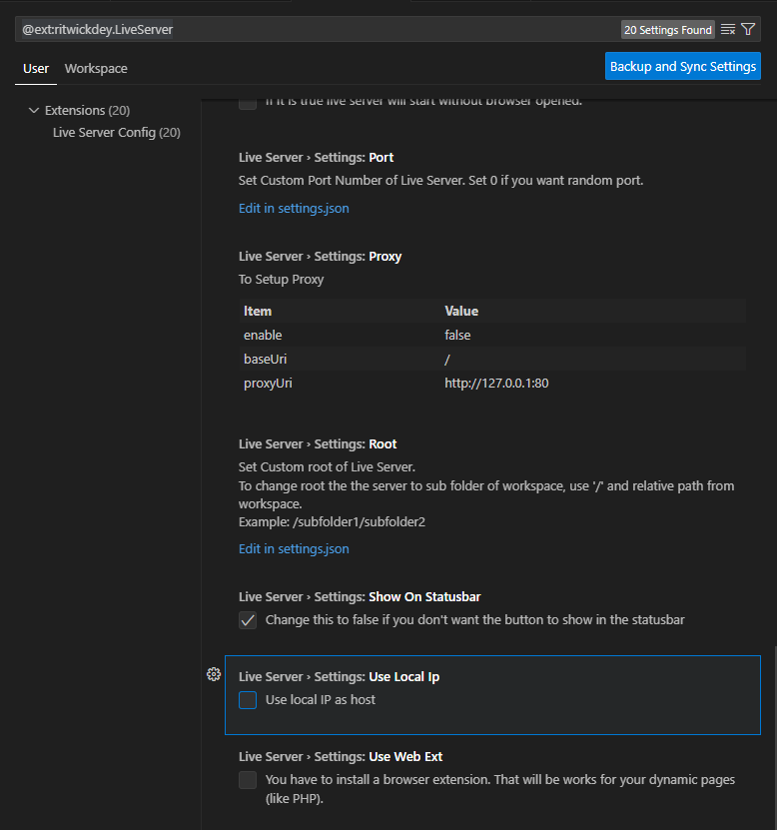Image resolution: width=777 pixels, height=830 pixels.
Task: Clear the settings search input
Action: [x=728, y=30]
